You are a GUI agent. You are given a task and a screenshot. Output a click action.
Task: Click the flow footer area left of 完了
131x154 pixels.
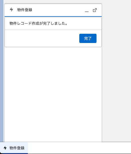[42, 38]
